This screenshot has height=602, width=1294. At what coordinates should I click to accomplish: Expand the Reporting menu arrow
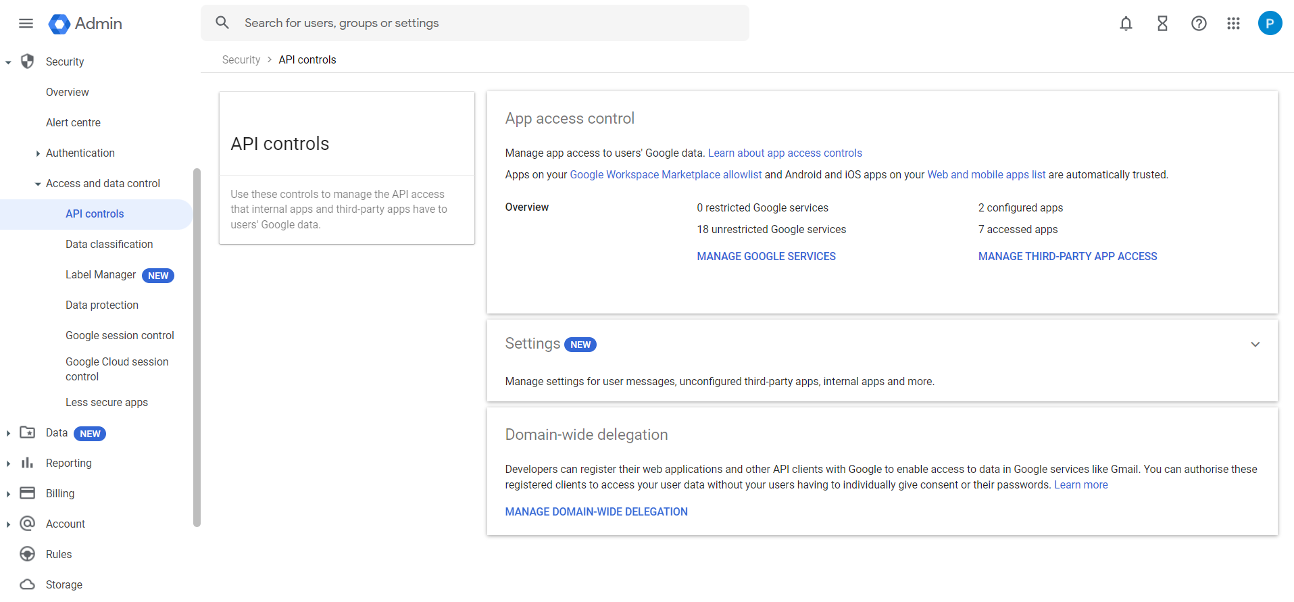[x=8, y=463]
